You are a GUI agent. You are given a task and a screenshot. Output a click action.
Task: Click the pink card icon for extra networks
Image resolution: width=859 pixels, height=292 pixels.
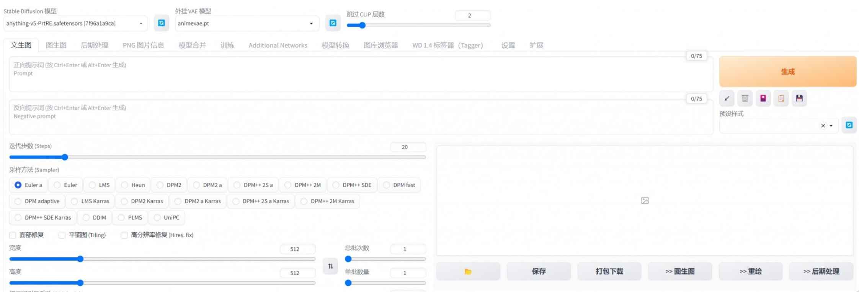tap(763, 99)
